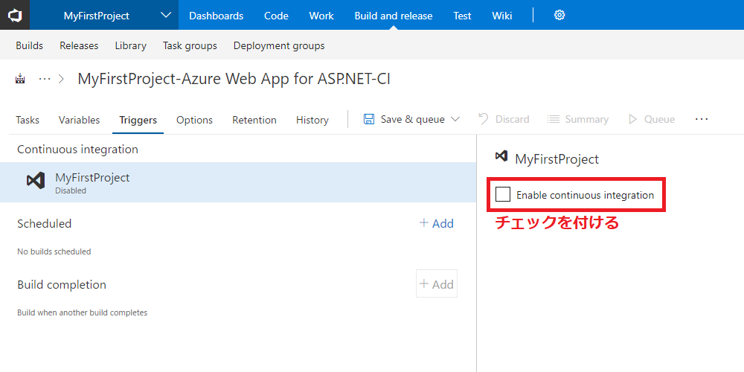The height and width of the screenshot is (372, 744).
Task: Click the Summary button
Action: (x=577, y=119)
